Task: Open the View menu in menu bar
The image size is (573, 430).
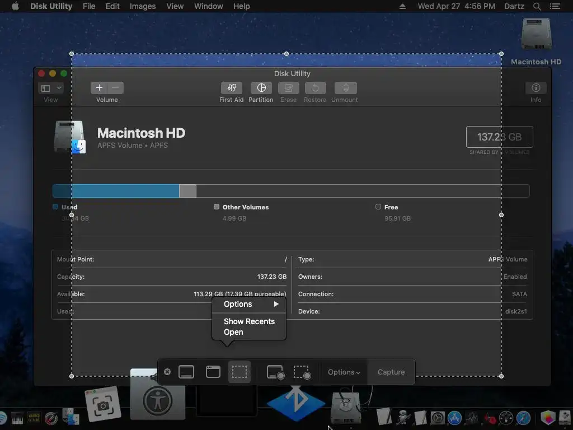Action: pyautogui.click(x=175, y=6)
